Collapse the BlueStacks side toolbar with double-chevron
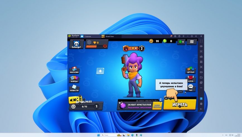The image size is (242, 137). pos(201,36)
